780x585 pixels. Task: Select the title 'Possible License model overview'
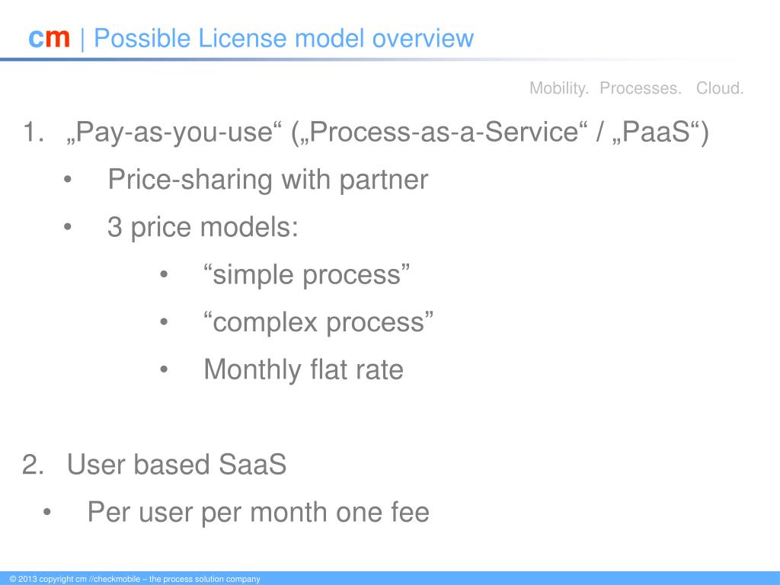[x=283, y=39]
